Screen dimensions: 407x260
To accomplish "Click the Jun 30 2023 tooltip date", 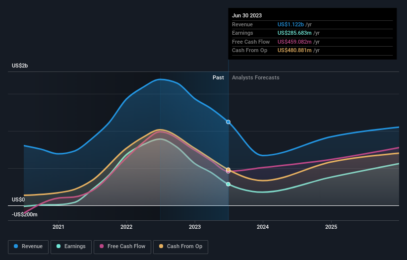I will [247, 15].
